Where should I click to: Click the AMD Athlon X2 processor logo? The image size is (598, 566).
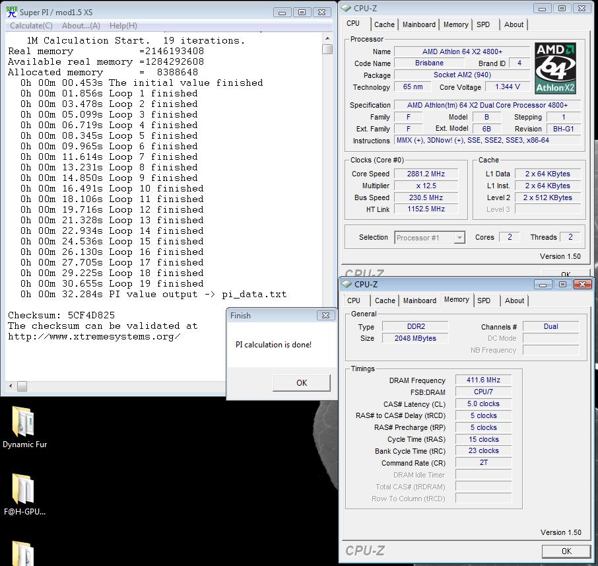pyautogui.click(x=555, y=68)
